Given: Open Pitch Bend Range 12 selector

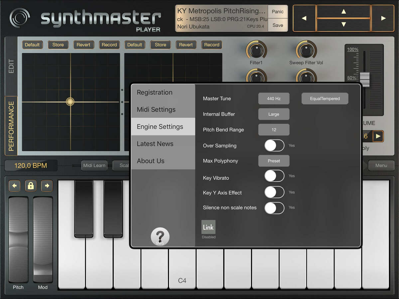Looking at the screenshot, I should (x=274, y=130).
